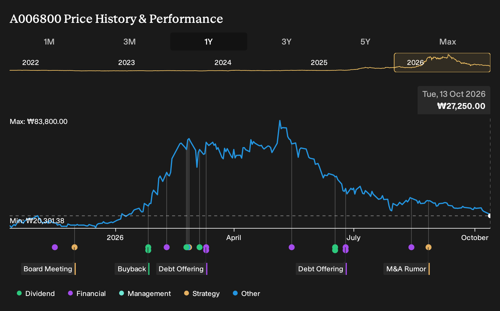Toggle the Management legend item
This screenshot has width=500, height=311.
(145, 294)
